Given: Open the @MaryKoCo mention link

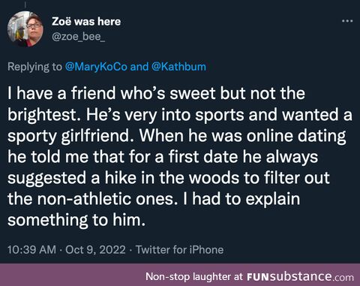Looking at the screenshot, I should [x=96, y=67].
